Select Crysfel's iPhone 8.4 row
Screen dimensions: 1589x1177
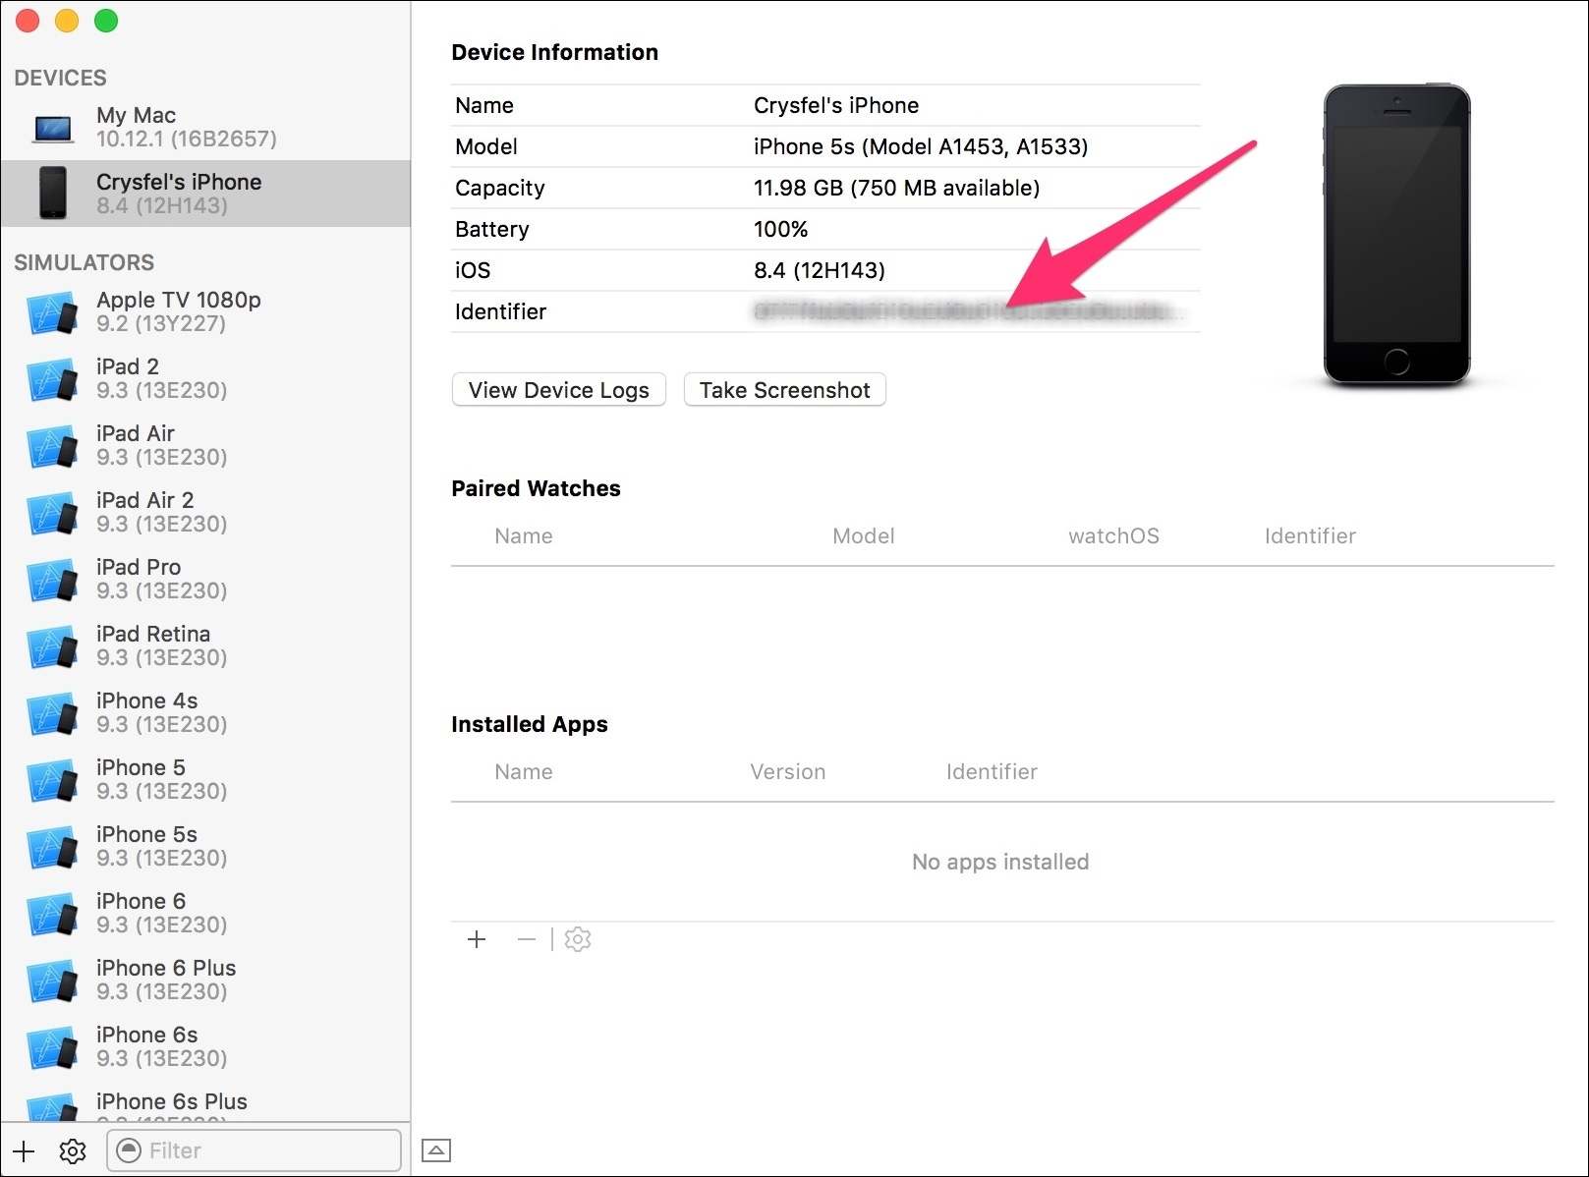tap(205, 194)
